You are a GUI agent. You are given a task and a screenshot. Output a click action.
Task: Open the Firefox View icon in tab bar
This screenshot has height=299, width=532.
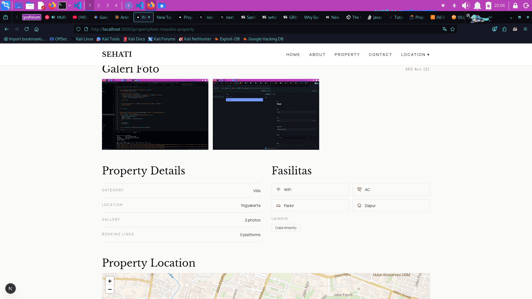(x=6, y=17)
